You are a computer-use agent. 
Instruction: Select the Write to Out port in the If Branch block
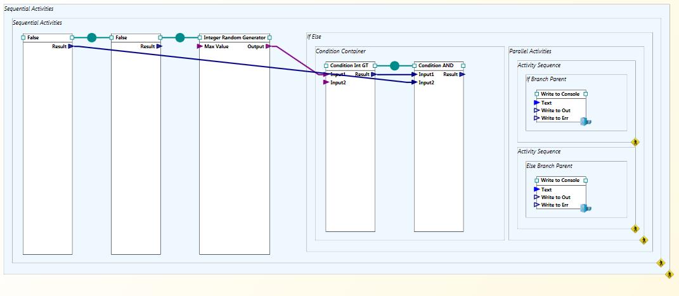(536, 110)
